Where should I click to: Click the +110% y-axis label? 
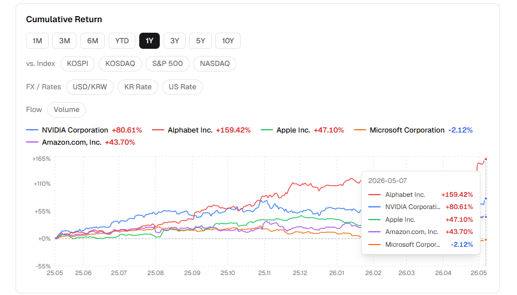pyautogui.click(x=42, y=184)
